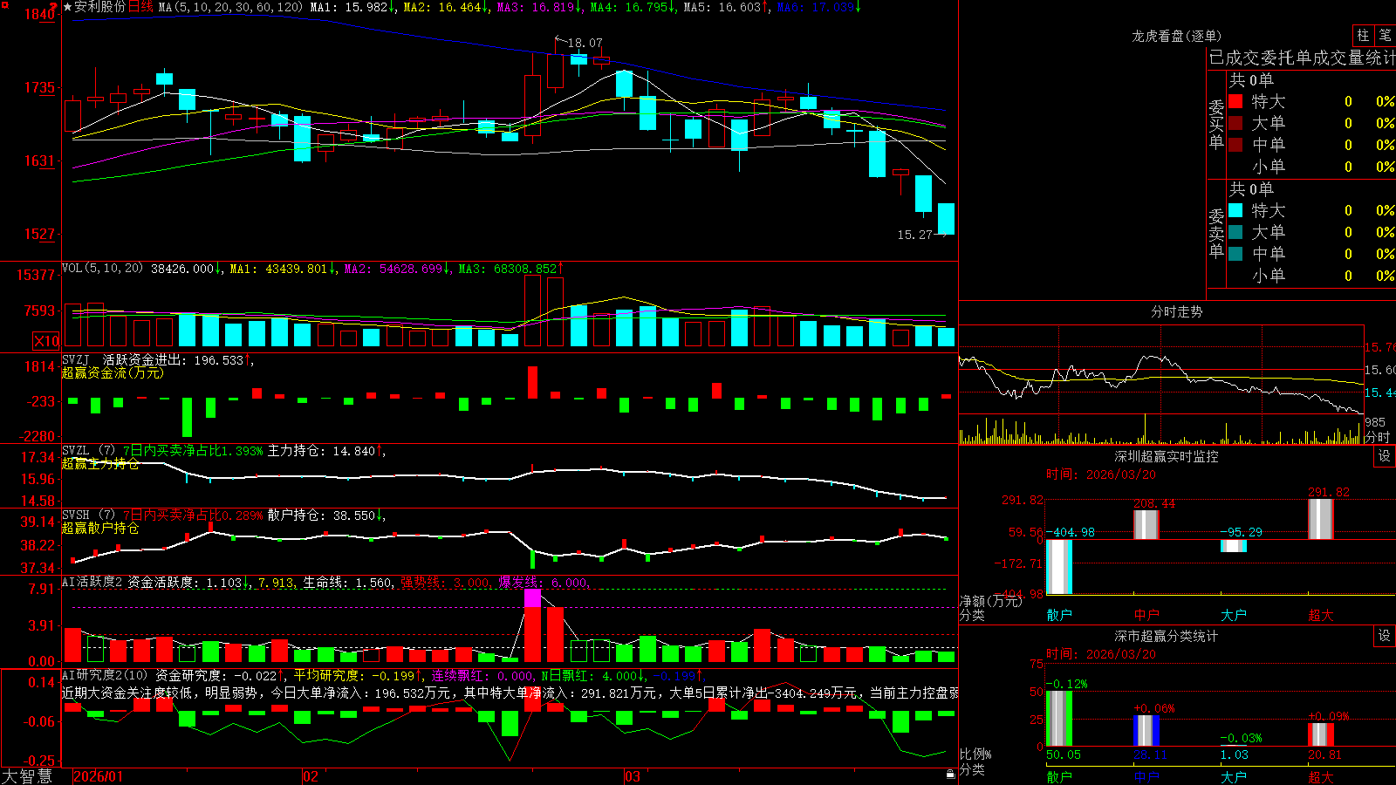The image size is (1396, 785).
Task: Click the 18.07 high price marker
Action: pos(585,43)
